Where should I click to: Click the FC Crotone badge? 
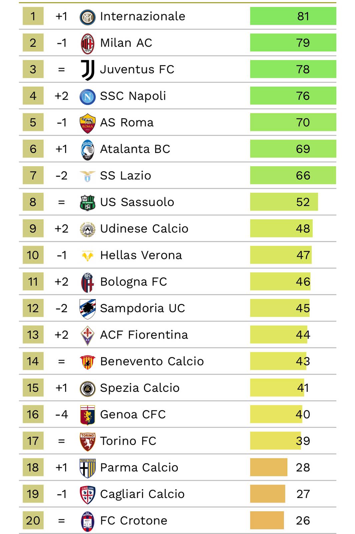tap(88, 521)
